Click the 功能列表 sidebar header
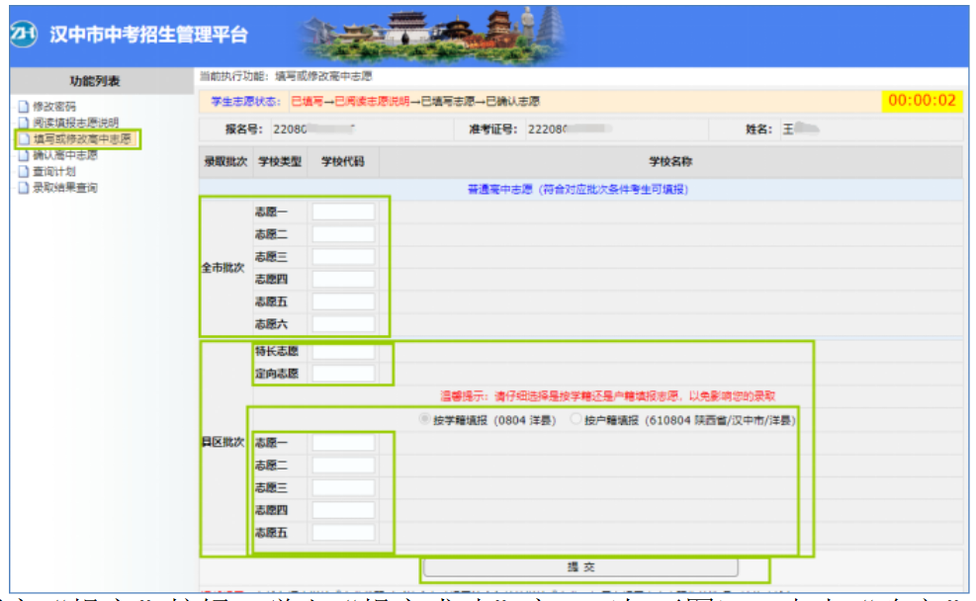This screenshot has height=601, width=976. click(x=95, y=81)
